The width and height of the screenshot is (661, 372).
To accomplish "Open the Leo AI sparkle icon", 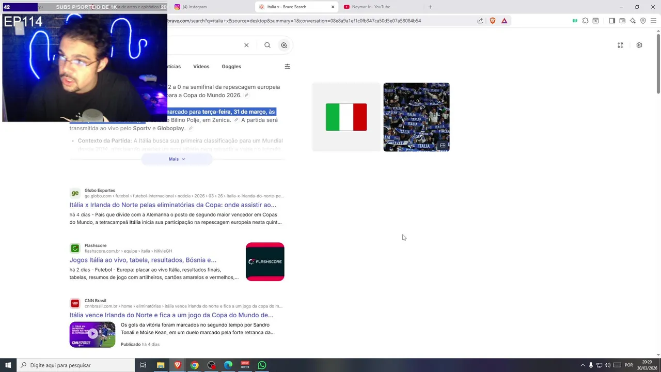I will pos(633,21).
